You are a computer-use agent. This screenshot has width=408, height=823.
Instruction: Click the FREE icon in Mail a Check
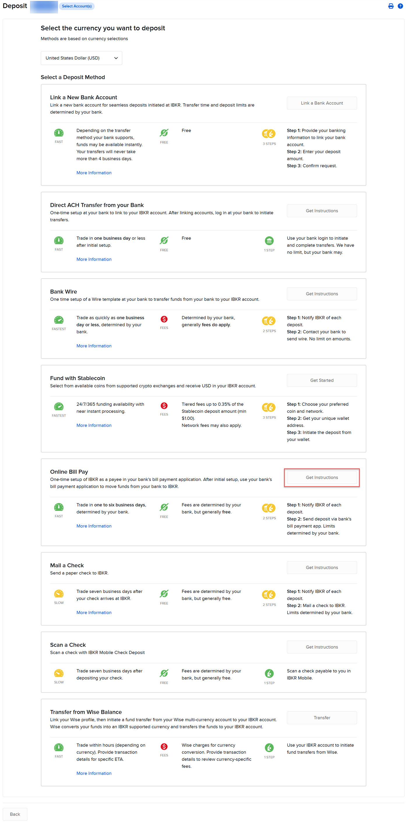pos(164,594)
